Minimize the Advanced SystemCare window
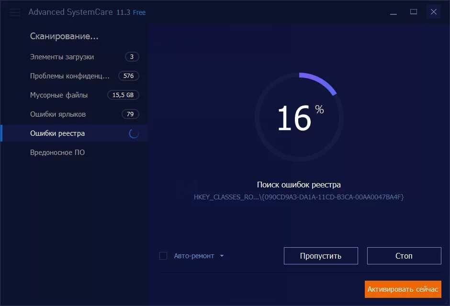 tap(394, 12)
